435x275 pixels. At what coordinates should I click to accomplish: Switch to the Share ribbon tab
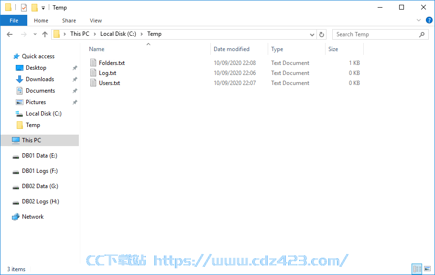point(69,21)
